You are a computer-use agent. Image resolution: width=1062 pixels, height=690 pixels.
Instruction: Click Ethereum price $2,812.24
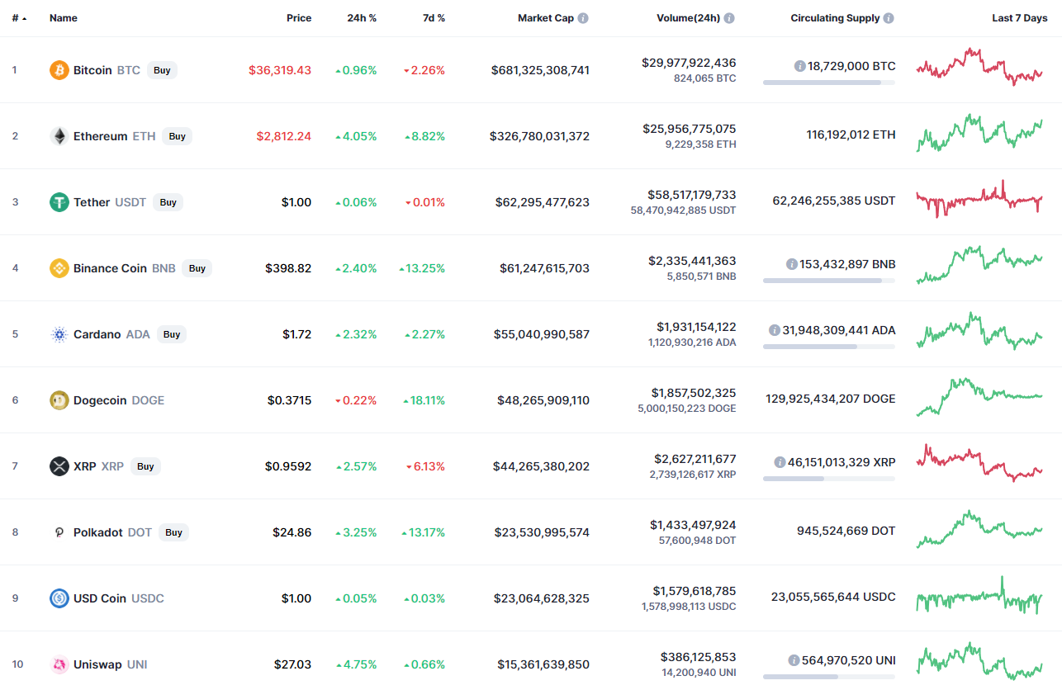point(284,136)
